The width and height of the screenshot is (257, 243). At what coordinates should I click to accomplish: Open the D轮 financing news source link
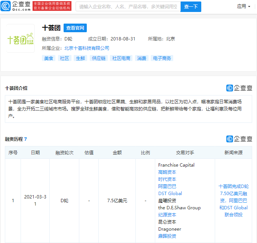click(x=233, y=200)
